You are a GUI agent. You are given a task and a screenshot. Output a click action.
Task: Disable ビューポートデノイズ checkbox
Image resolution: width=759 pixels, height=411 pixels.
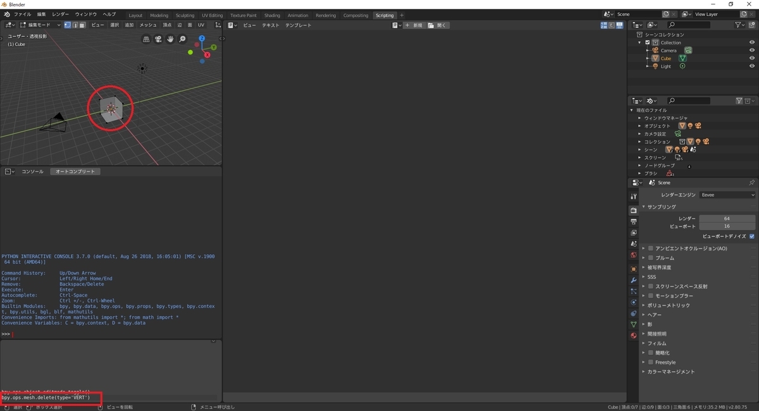(752, 236)
